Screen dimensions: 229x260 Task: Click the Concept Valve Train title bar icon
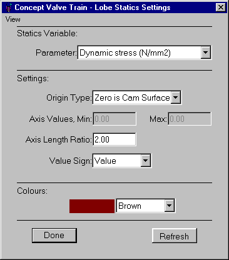9,7
